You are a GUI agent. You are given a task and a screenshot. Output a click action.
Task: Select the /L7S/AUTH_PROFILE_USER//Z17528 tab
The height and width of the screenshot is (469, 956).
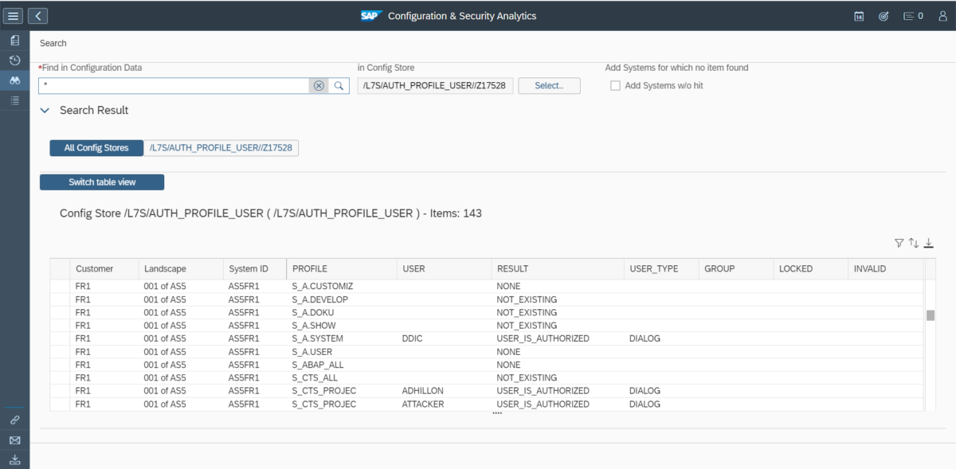pos(221,147)
